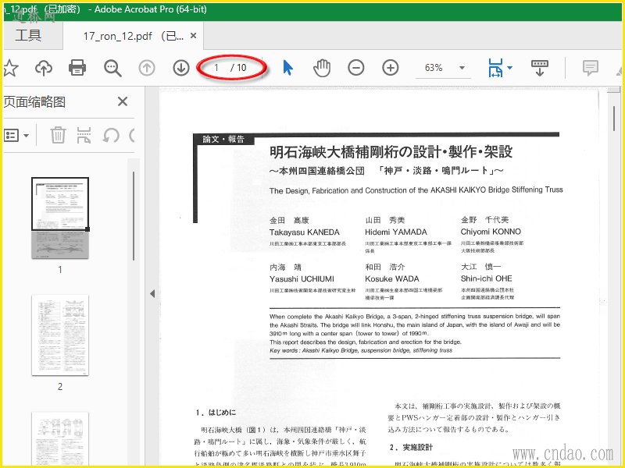Click the fit width page display icon

click(x=495, y=68)
